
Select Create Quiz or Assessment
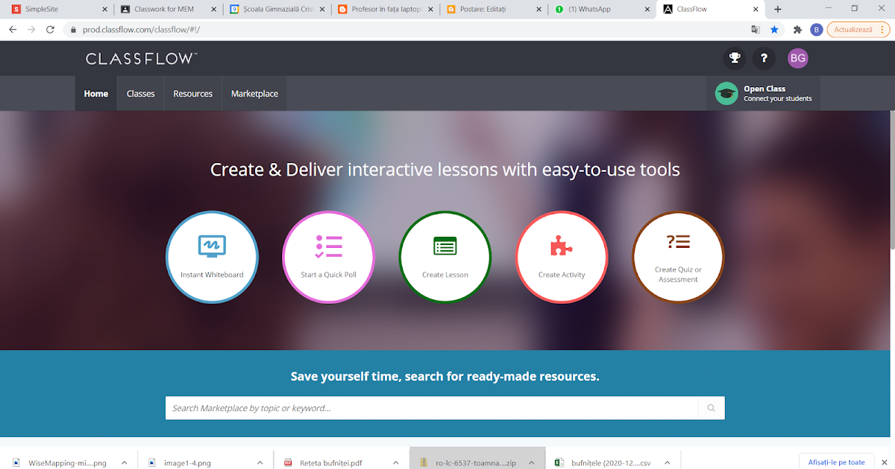click(678, 257)
